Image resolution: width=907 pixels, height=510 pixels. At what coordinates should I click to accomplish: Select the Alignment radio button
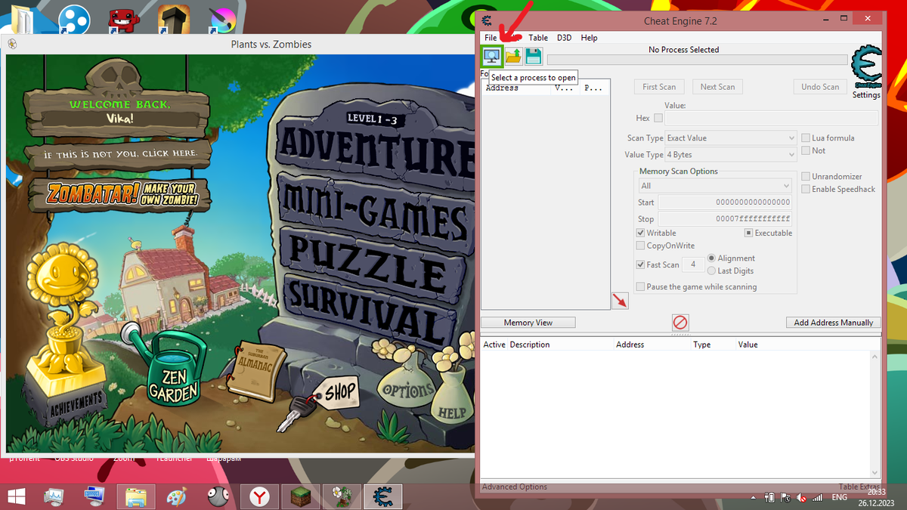[x=711, y=258]
